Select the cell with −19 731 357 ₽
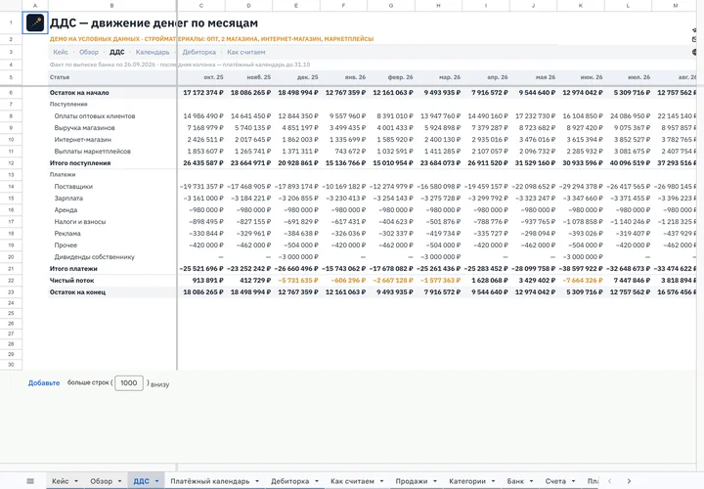The height and width of the screenshot is (489, 704). (201, 187)
